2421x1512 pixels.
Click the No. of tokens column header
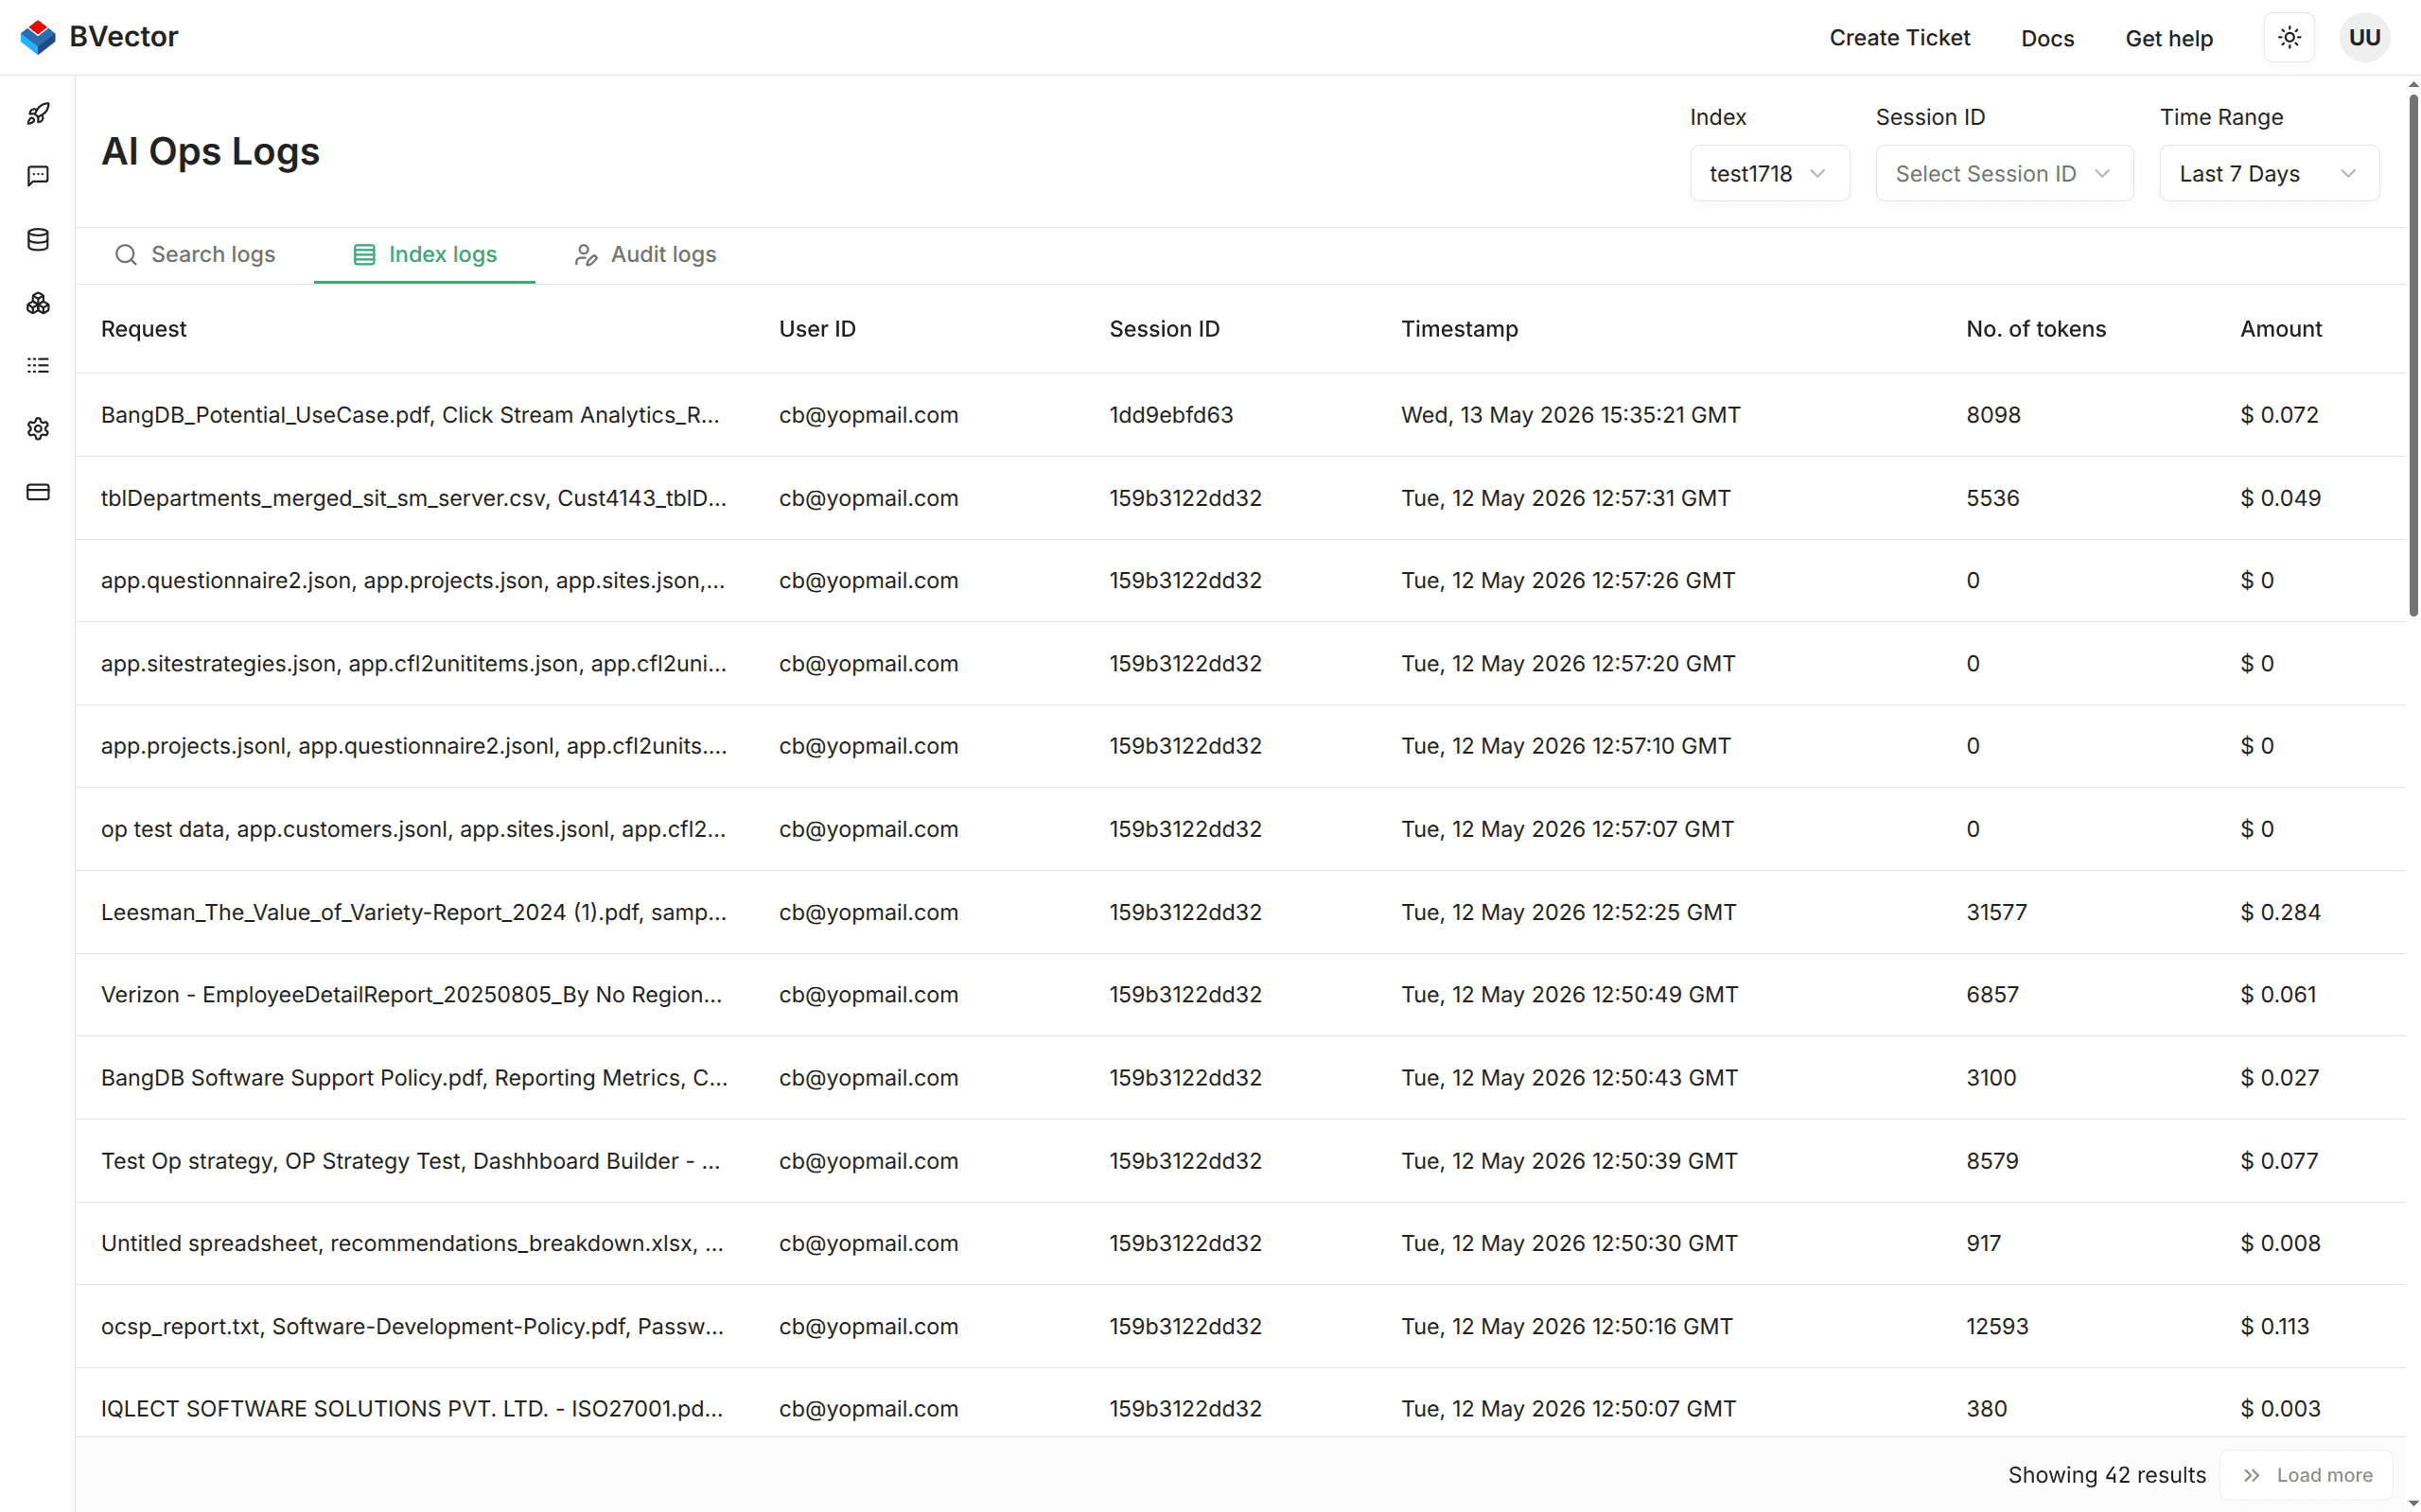2036,329
